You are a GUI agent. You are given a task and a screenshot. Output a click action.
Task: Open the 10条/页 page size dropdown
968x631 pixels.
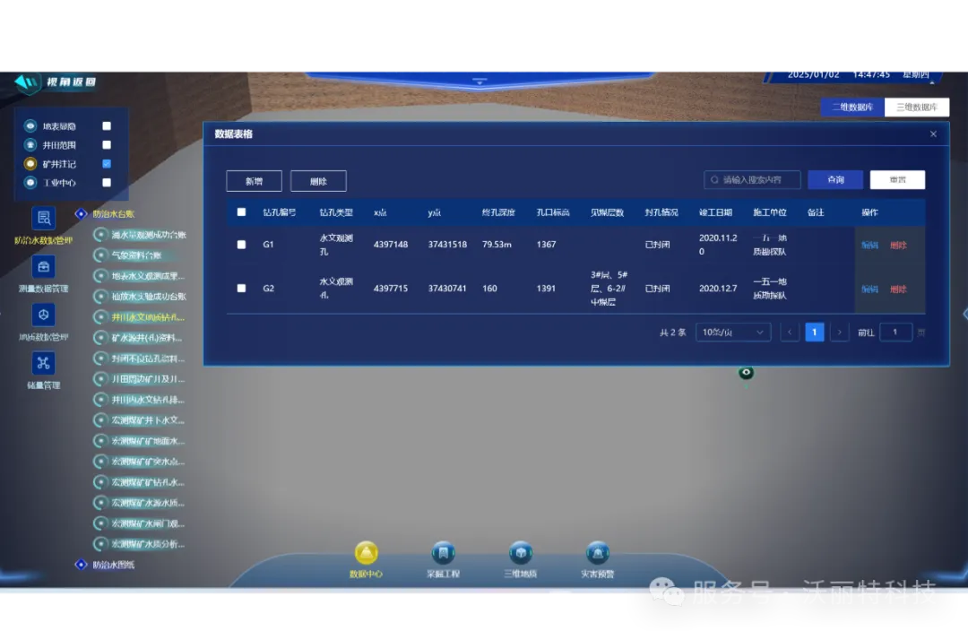732,333
